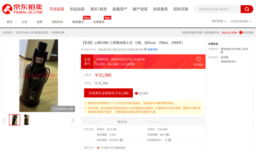
Task: Open the 法律服务 menu item
Action: [99, 22]
